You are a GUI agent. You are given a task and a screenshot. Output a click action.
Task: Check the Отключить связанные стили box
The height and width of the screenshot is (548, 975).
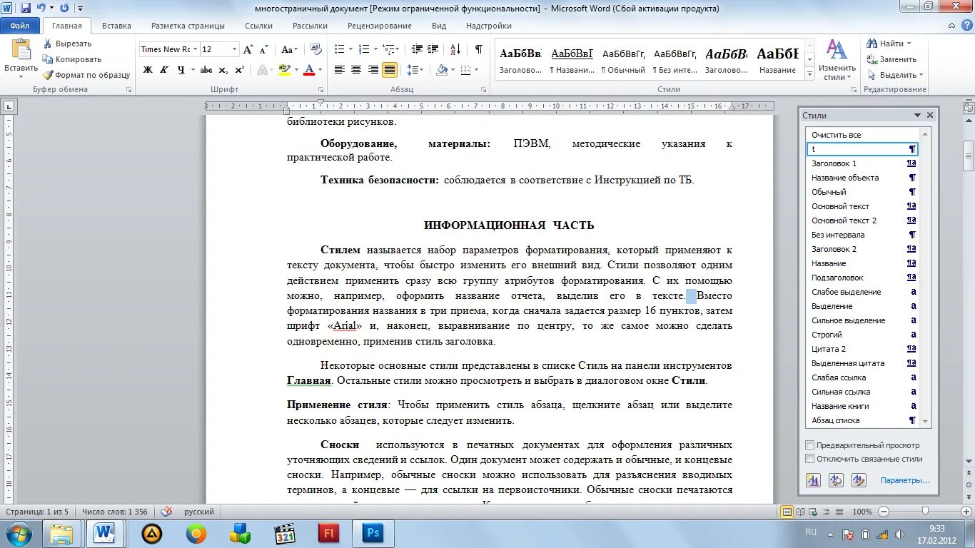[809, 459]
